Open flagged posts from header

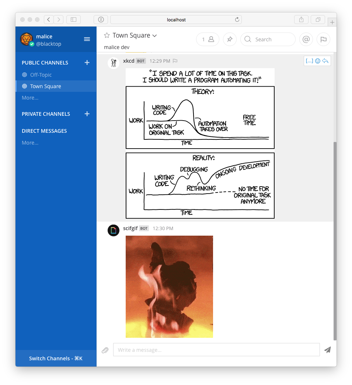pos(323,39)
